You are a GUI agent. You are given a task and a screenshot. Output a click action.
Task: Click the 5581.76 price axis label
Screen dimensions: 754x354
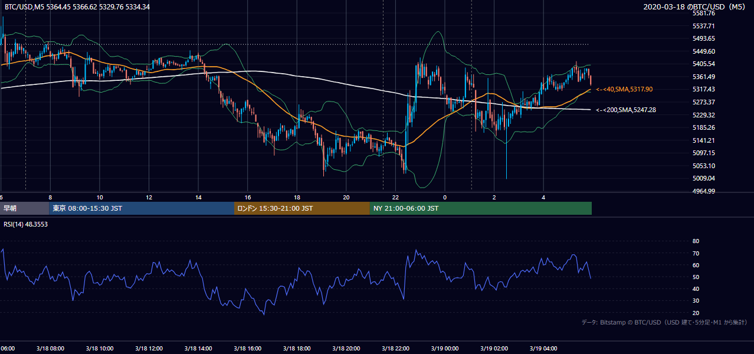click(704, 14)
